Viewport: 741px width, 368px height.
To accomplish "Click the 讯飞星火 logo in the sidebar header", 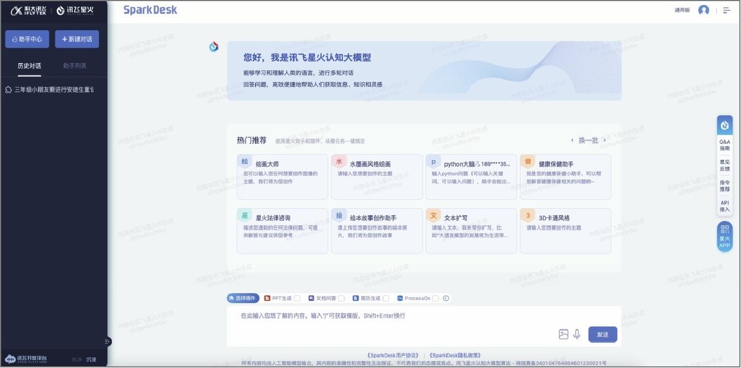I will click(75, 10).
